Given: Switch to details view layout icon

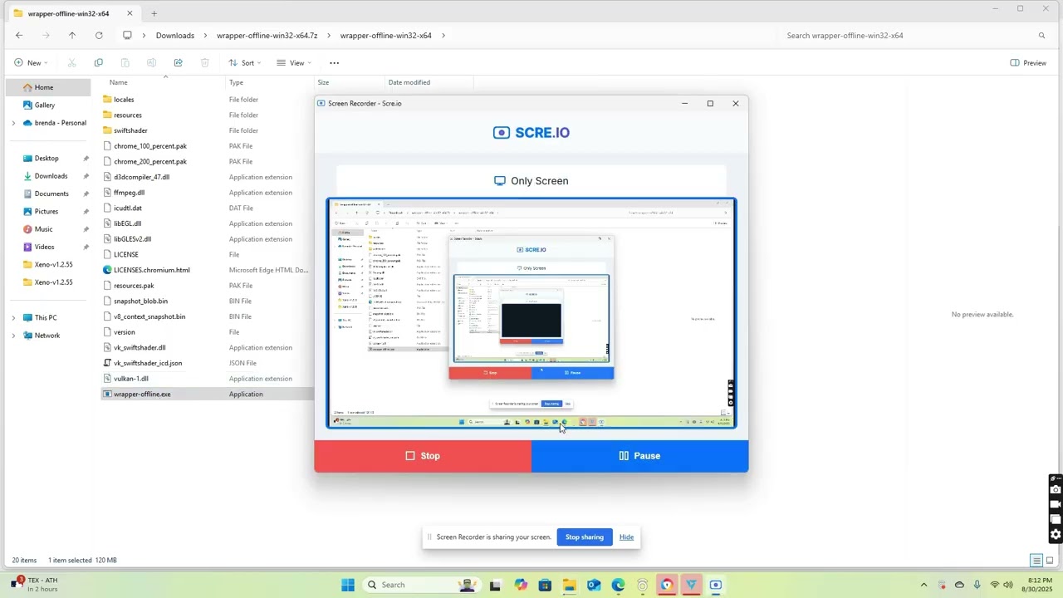Looking at the screenshot, I should (x=1036, y=561).
